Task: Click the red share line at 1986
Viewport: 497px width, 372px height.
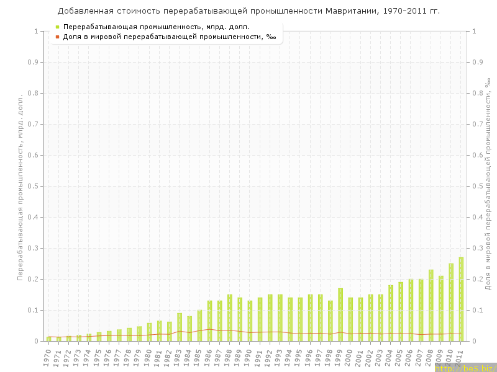Action: click(x=210, y=329)
